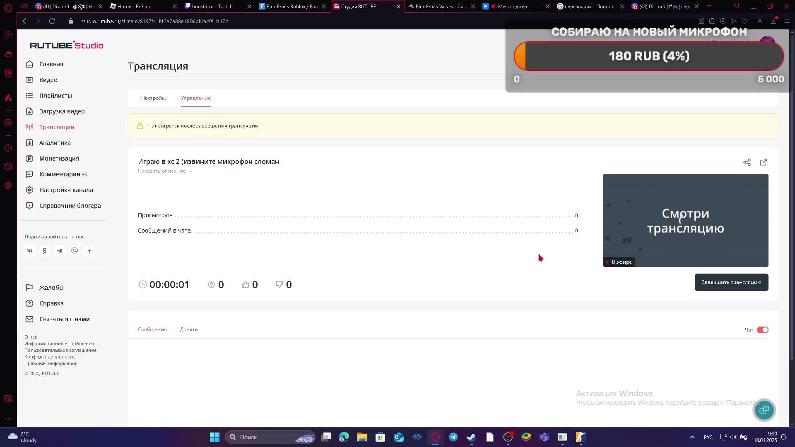Expand more social links with plus icon
This screenshot has width=795, height=447.
click(89, 251)
